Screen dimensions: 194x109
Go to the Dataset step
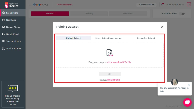click(50, 13)
